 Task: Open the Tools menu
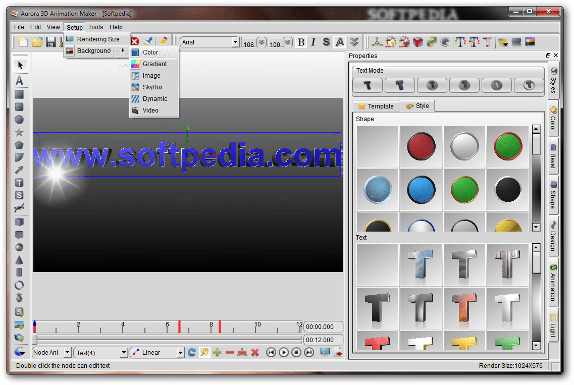coord(95,27)
